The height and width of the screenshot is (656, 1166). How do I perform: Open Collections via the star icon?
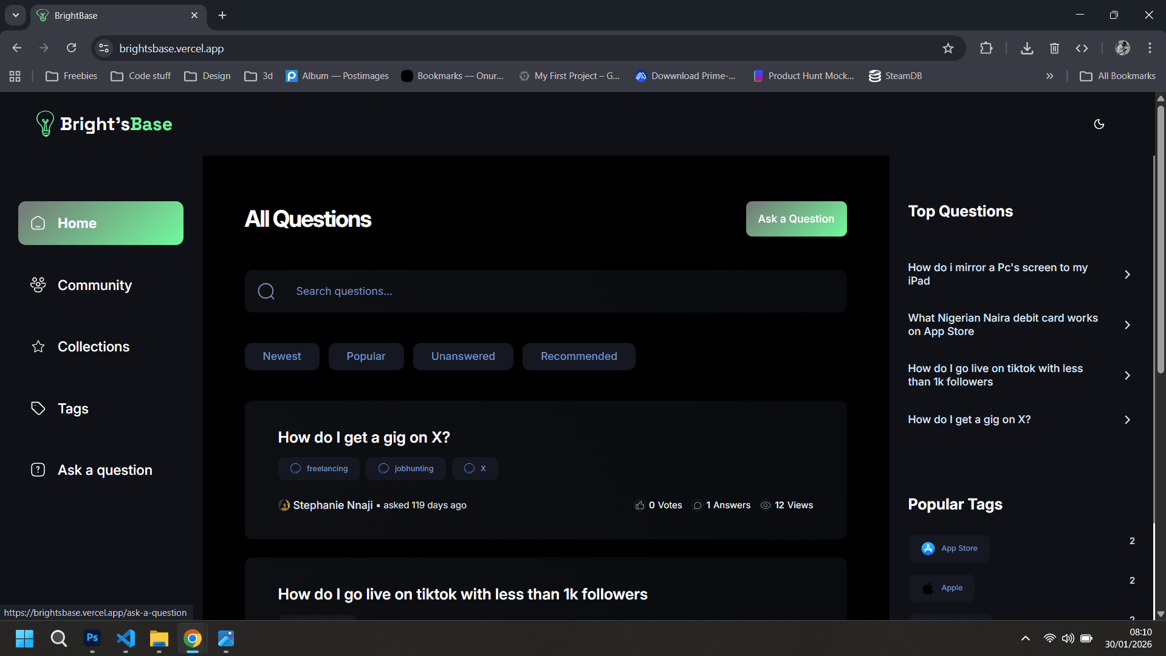38,347
